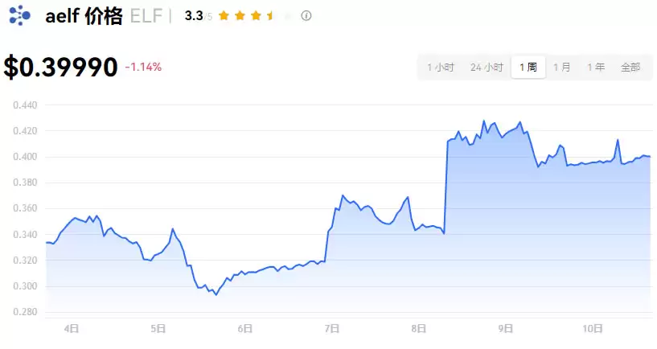Click the $0.39990 price value
Viewport: 657px width, 349px height.
coord(61,68)
